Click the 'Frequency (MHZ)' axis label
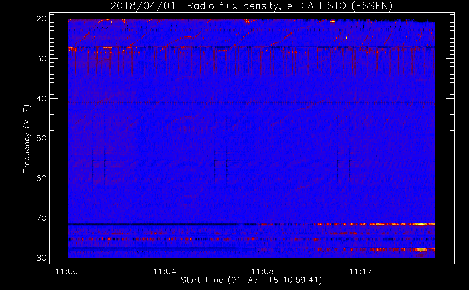469x290 pixels. coord(26,139)
